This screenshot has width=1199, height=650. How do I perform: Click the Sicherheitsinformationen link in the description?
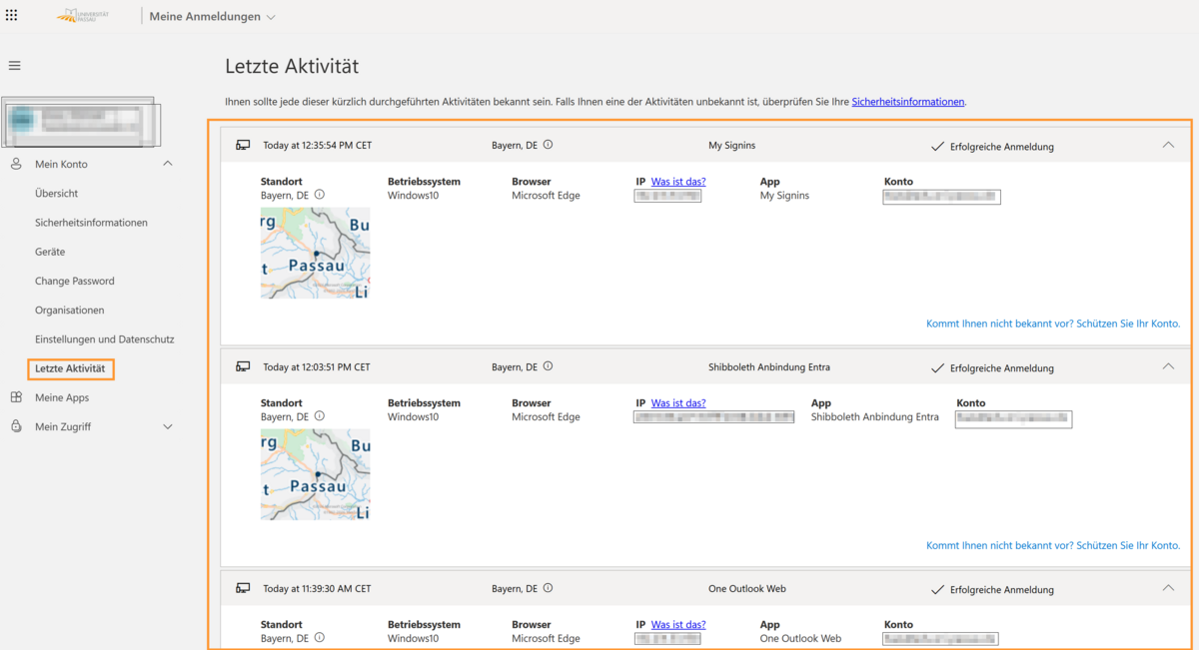tap(907, 102)
